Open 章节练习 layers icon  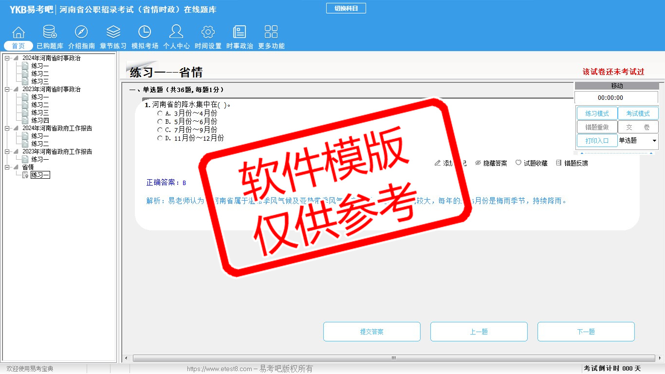[x=113, y=32]
